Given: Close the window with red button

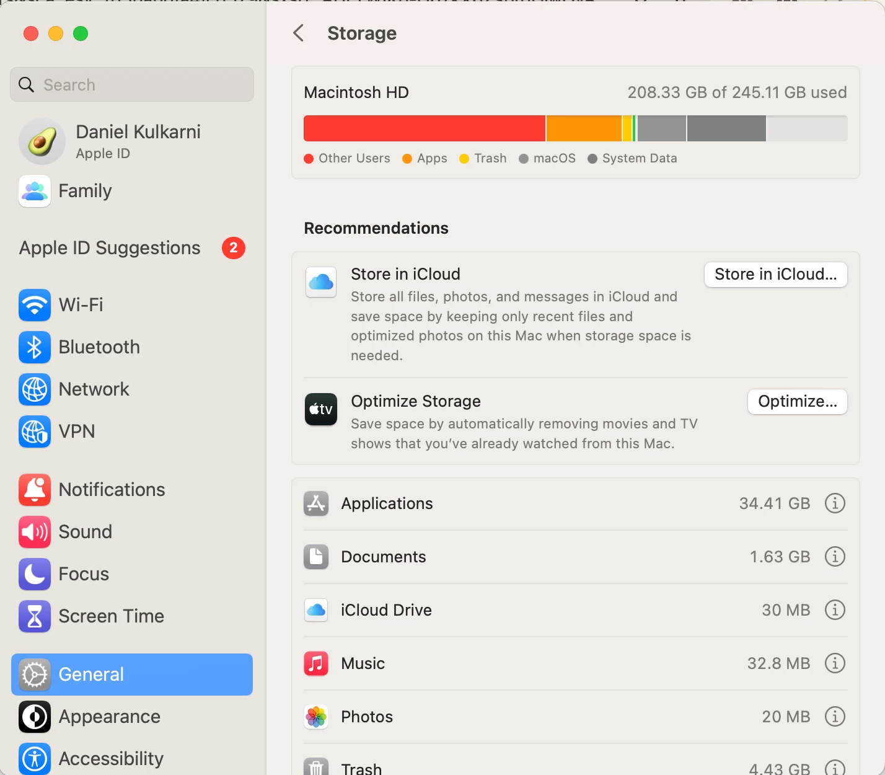Looking at the screenshot, I should [x=31, y=33].
